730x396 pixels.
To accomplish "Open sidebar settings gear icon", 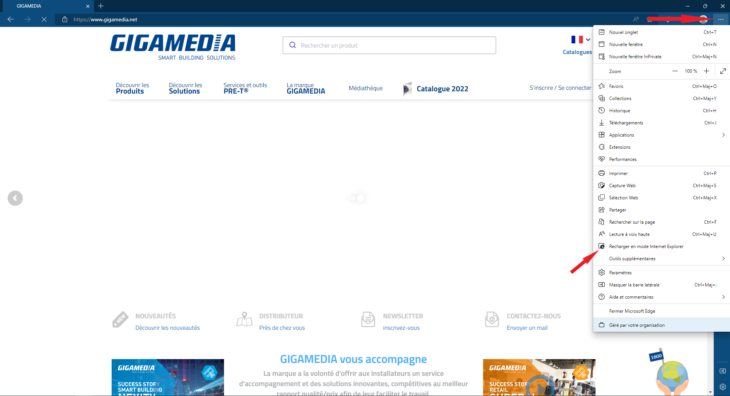I will 722,387.
